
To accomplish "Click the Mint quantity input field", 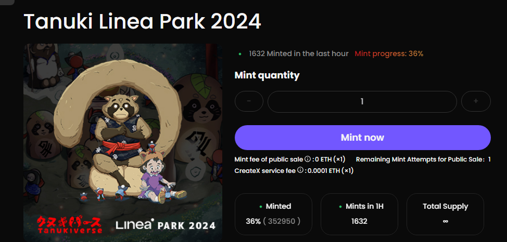I will (x=362, y=101).
